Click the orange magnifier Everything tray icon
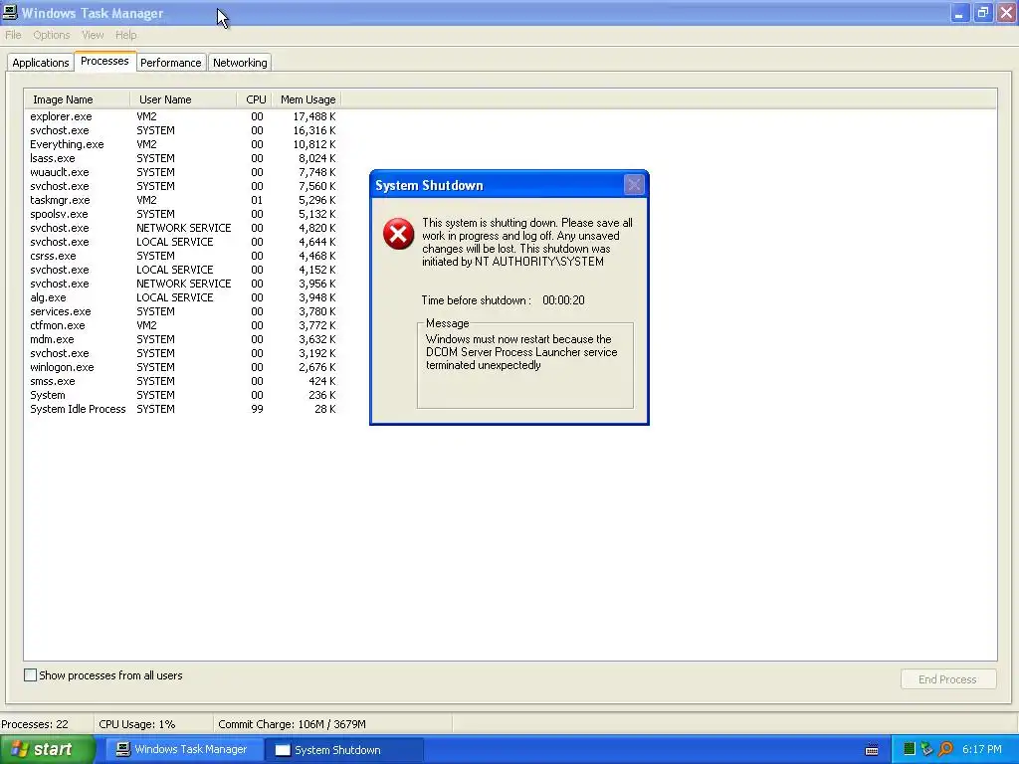 [945, 749]
